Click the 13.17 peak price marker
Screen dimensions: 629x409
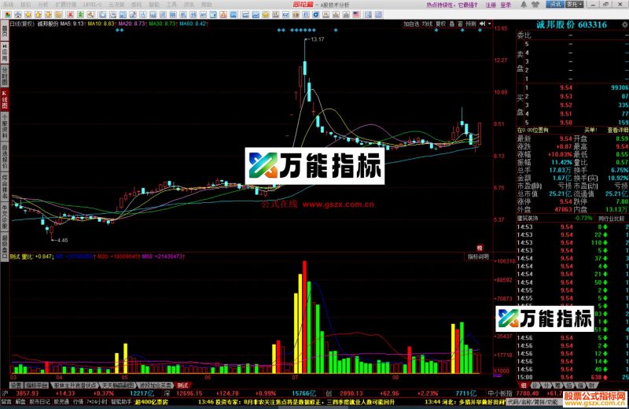[x=318, y=39]
